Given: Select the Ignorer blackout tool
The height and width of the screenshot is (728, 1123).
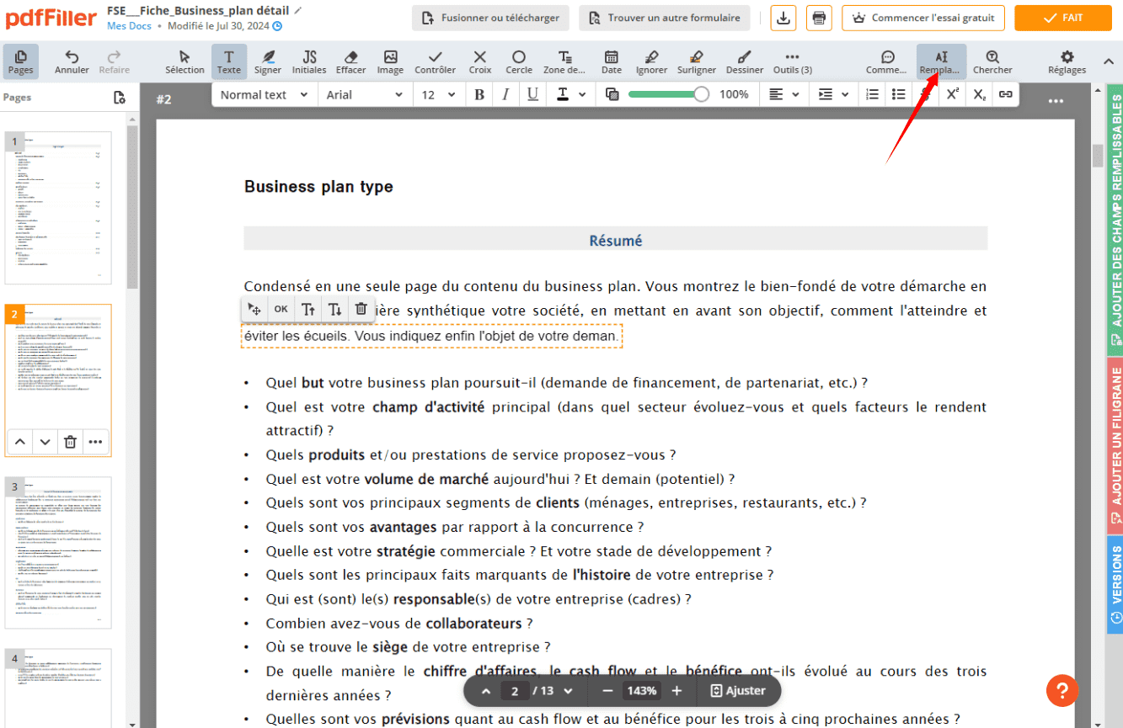Looking at the screenshot, I should point(651,61).
